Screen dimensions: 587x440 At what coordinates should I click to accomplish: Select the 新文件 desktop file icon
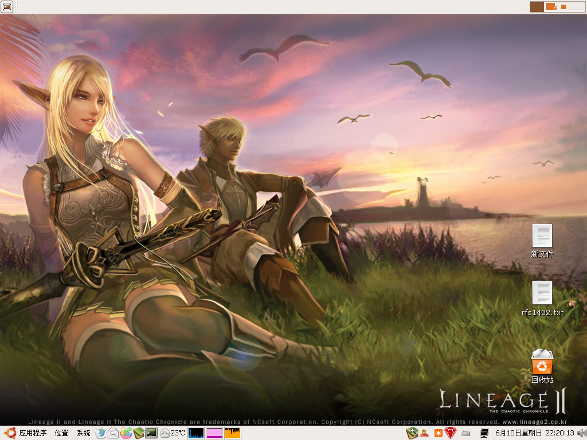pos(542,241)
